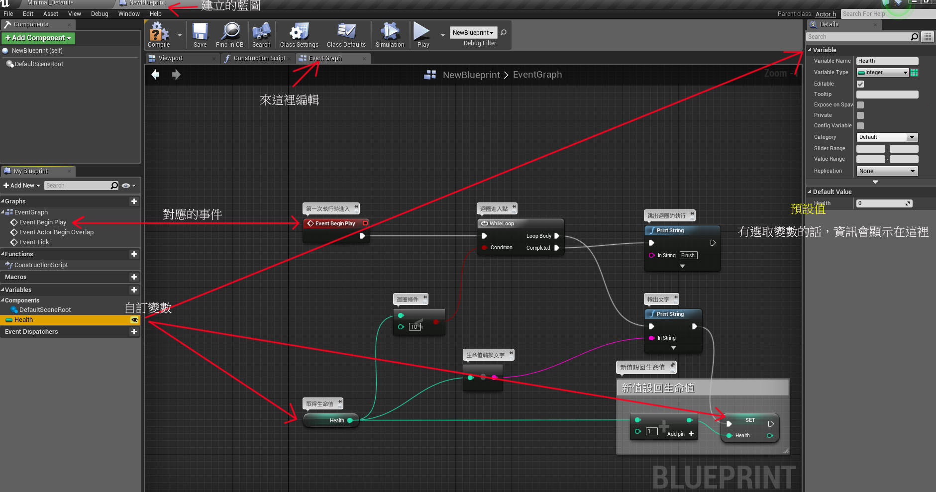Screen dimensions: 936x492
Task: Toggle visibility eye on Health variable
Action: (135, 320)
